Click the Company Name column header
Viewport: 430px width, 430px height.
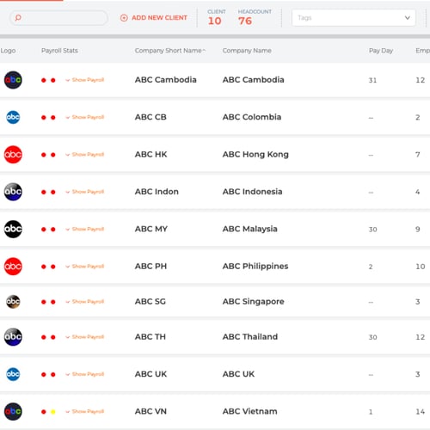point(247,51)
